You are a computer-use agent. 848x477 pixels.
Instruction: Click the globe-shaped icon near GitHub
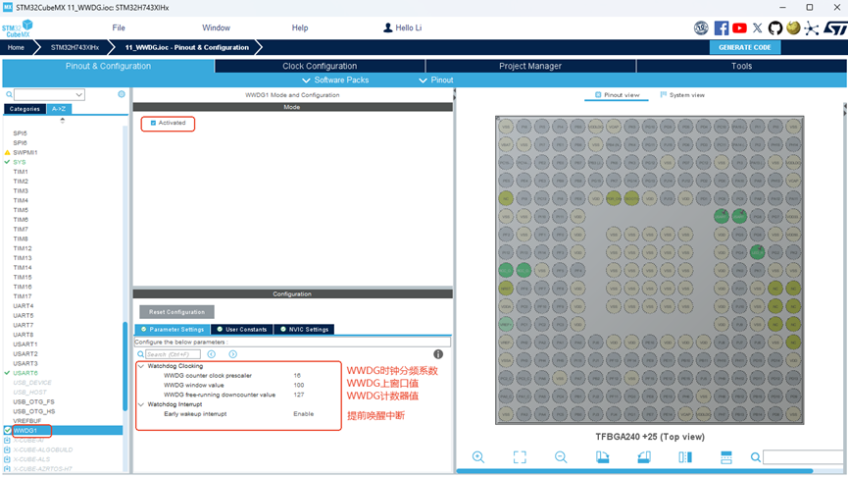click(793, 27)
